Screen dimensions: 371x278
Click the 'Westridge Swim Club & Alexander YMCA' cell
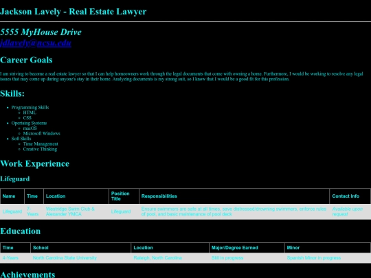[x=76, y=211]
